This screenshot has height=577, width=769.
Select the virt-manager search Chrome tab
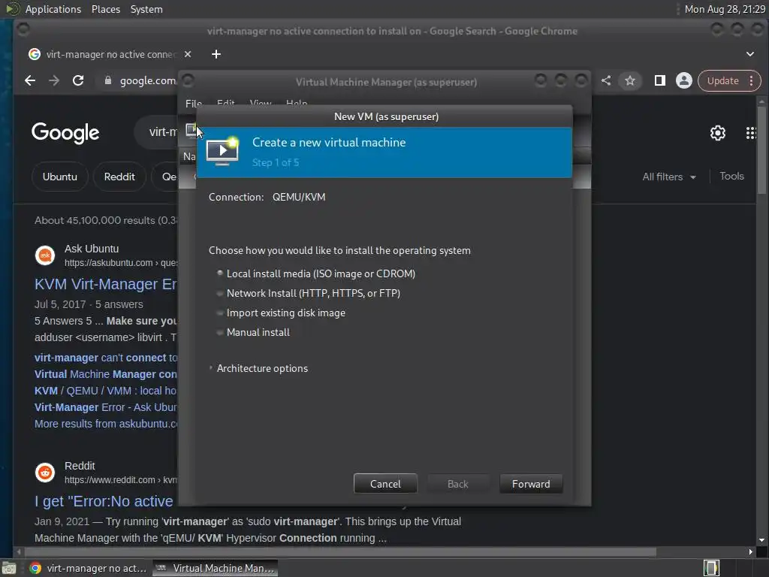pyautogui.click(x=110, y=54)
